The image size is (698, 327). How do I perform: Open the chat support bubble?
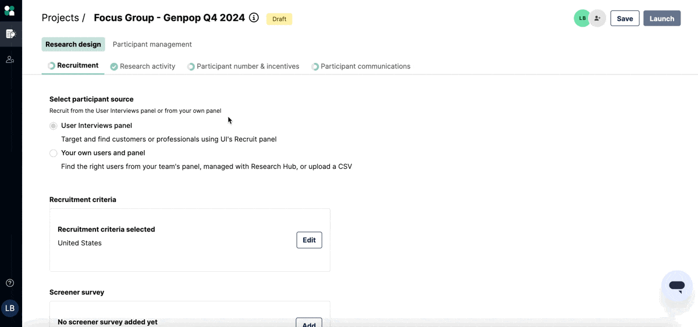click(x=676, y=286)
